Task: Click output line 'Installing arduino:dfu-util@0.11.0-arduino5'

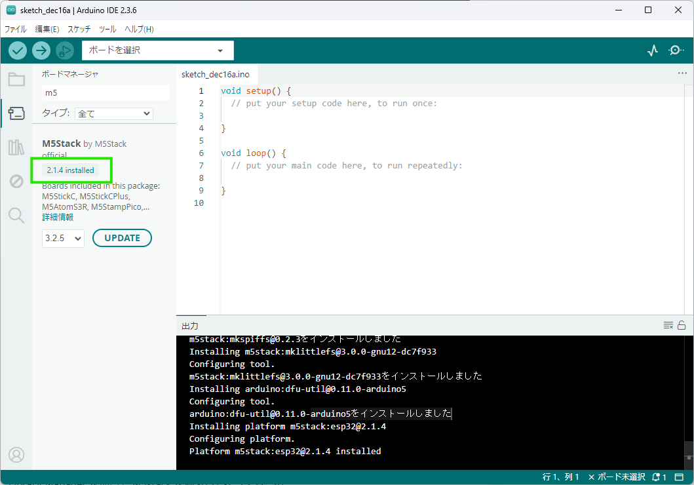Action: (298, 389)
